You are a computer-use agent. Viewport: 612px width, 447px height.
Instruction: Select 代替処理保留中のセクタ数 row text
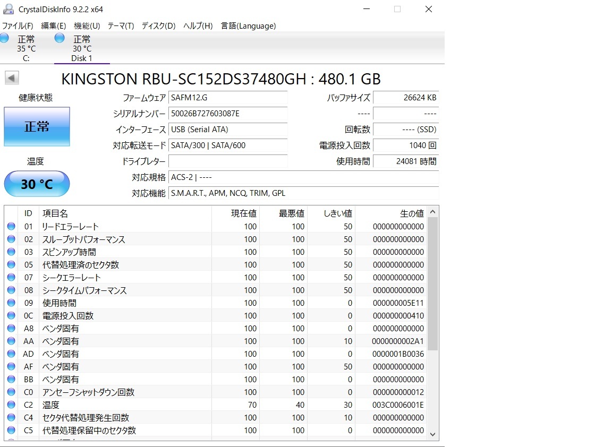point(89,430)
